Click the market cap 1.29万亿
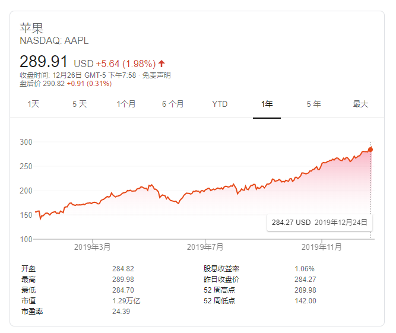This screenshot has height=333, width=396. 126,301
